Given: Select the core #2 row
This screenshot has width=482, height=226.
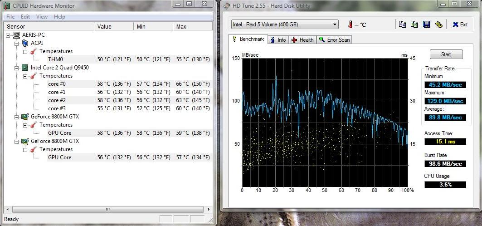Looking at the screenshot, I should [129, 100].
